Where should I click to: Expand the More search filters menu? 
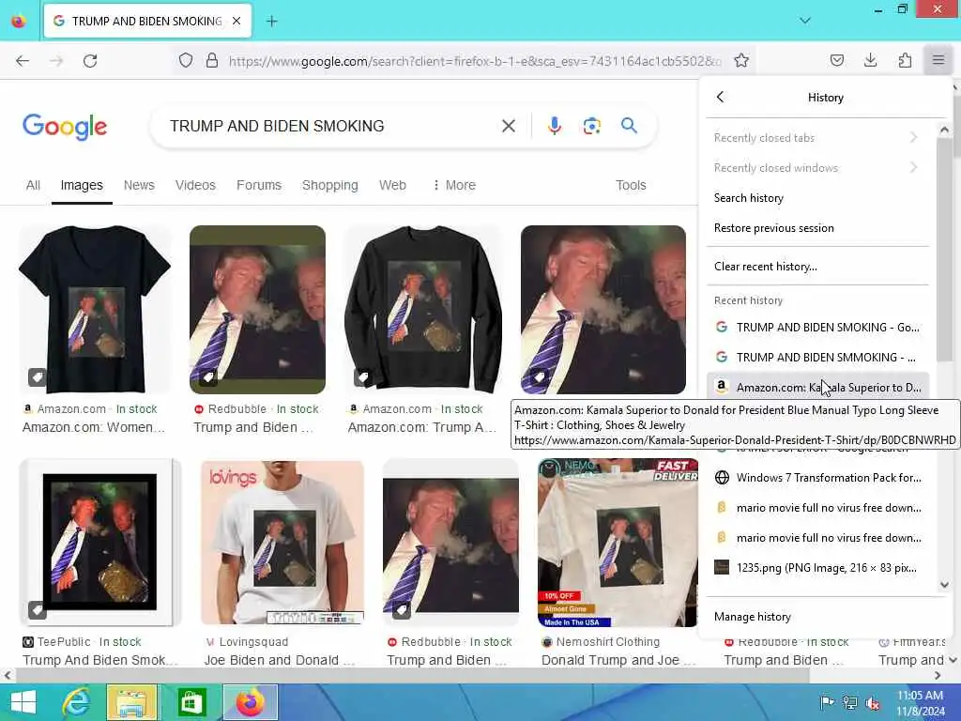(454, 185)
